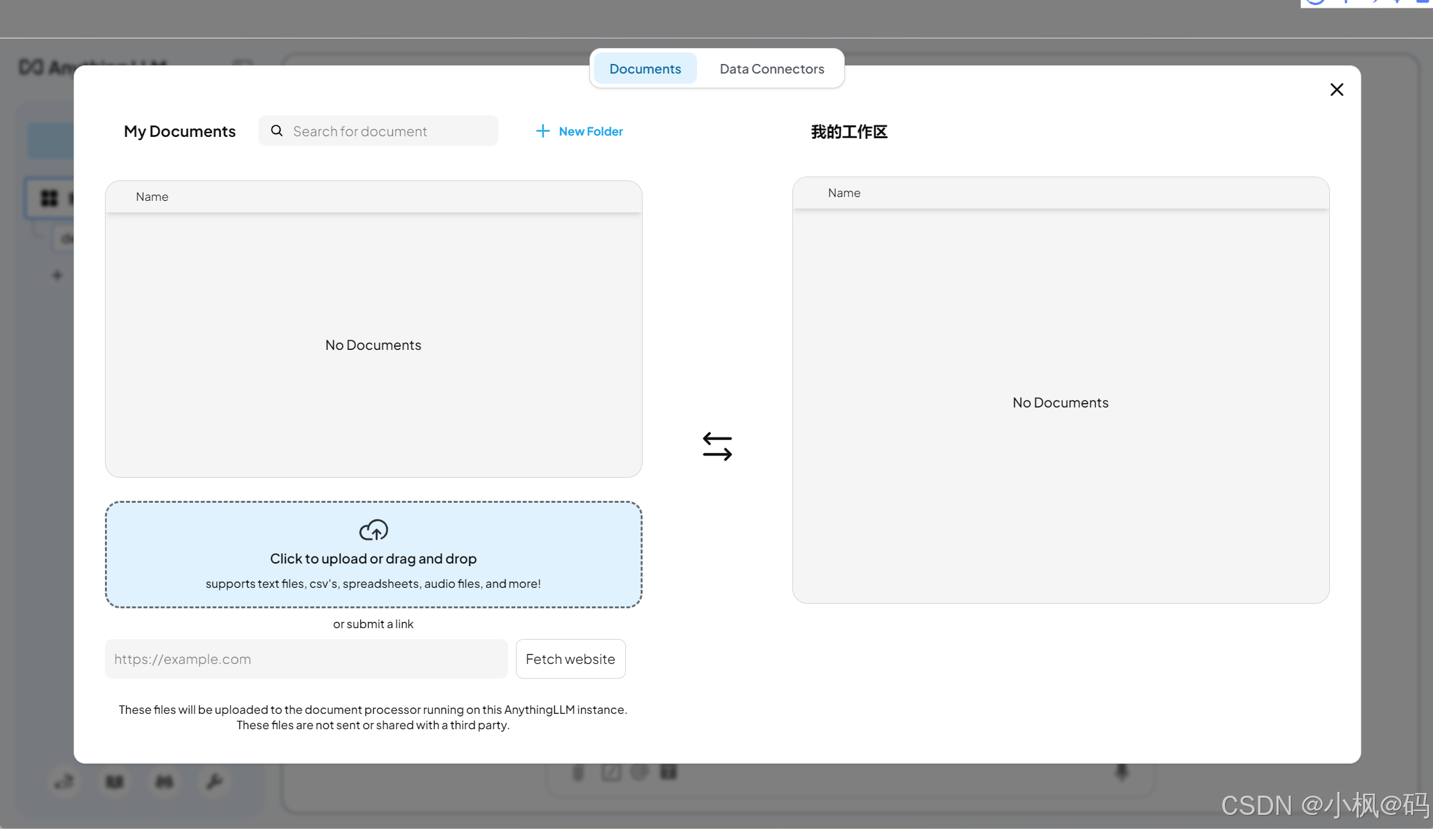The image size is (1433, 829).
Task: Create a New Folder
Action: tap(590, 131)
